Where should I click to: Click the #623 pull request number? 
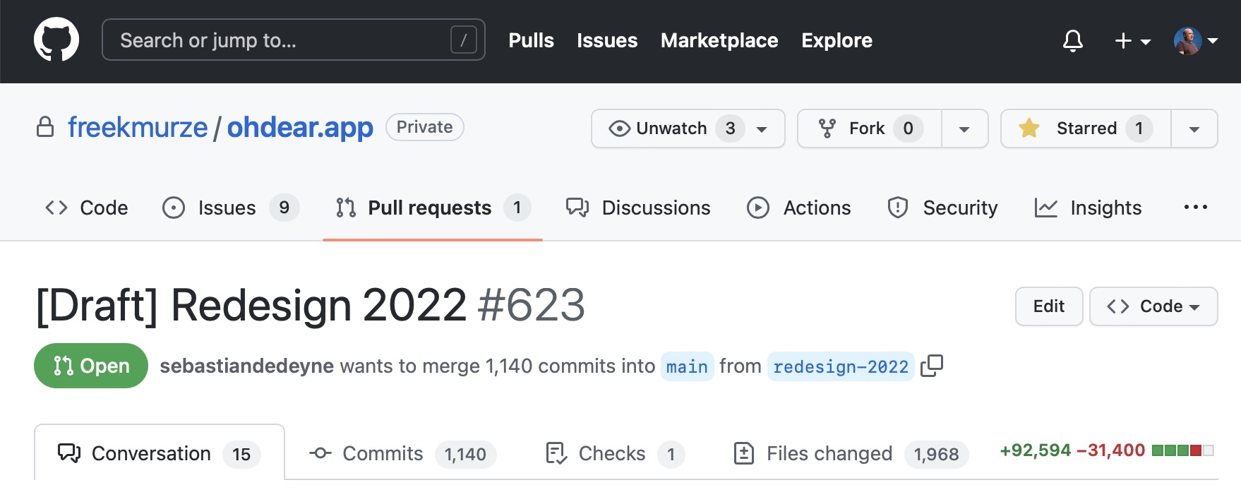[x=532, y=305]
